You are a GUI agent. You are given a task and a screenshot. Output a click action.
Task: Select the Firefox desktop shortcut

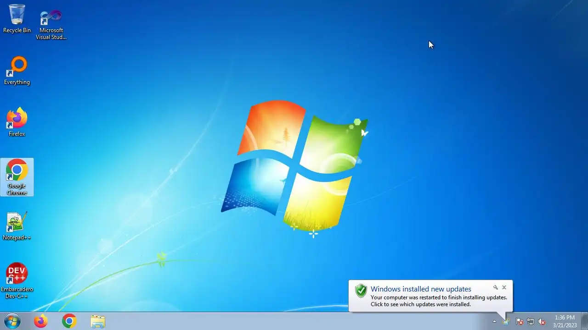pyautogui.click(x=17, y=122)
